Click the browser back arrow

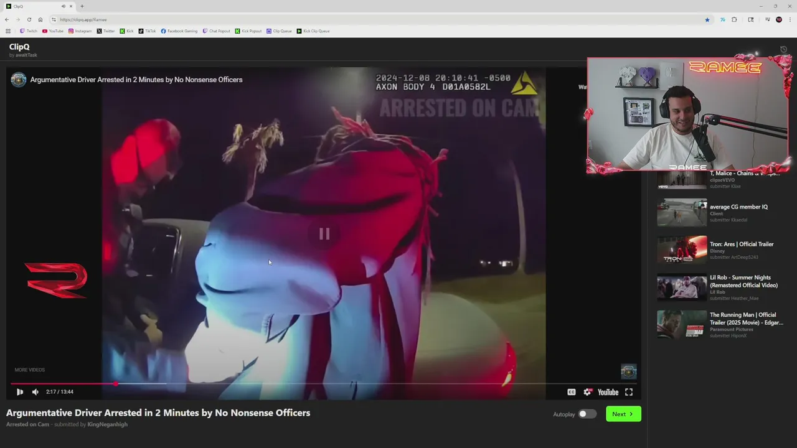coord(7,19)
